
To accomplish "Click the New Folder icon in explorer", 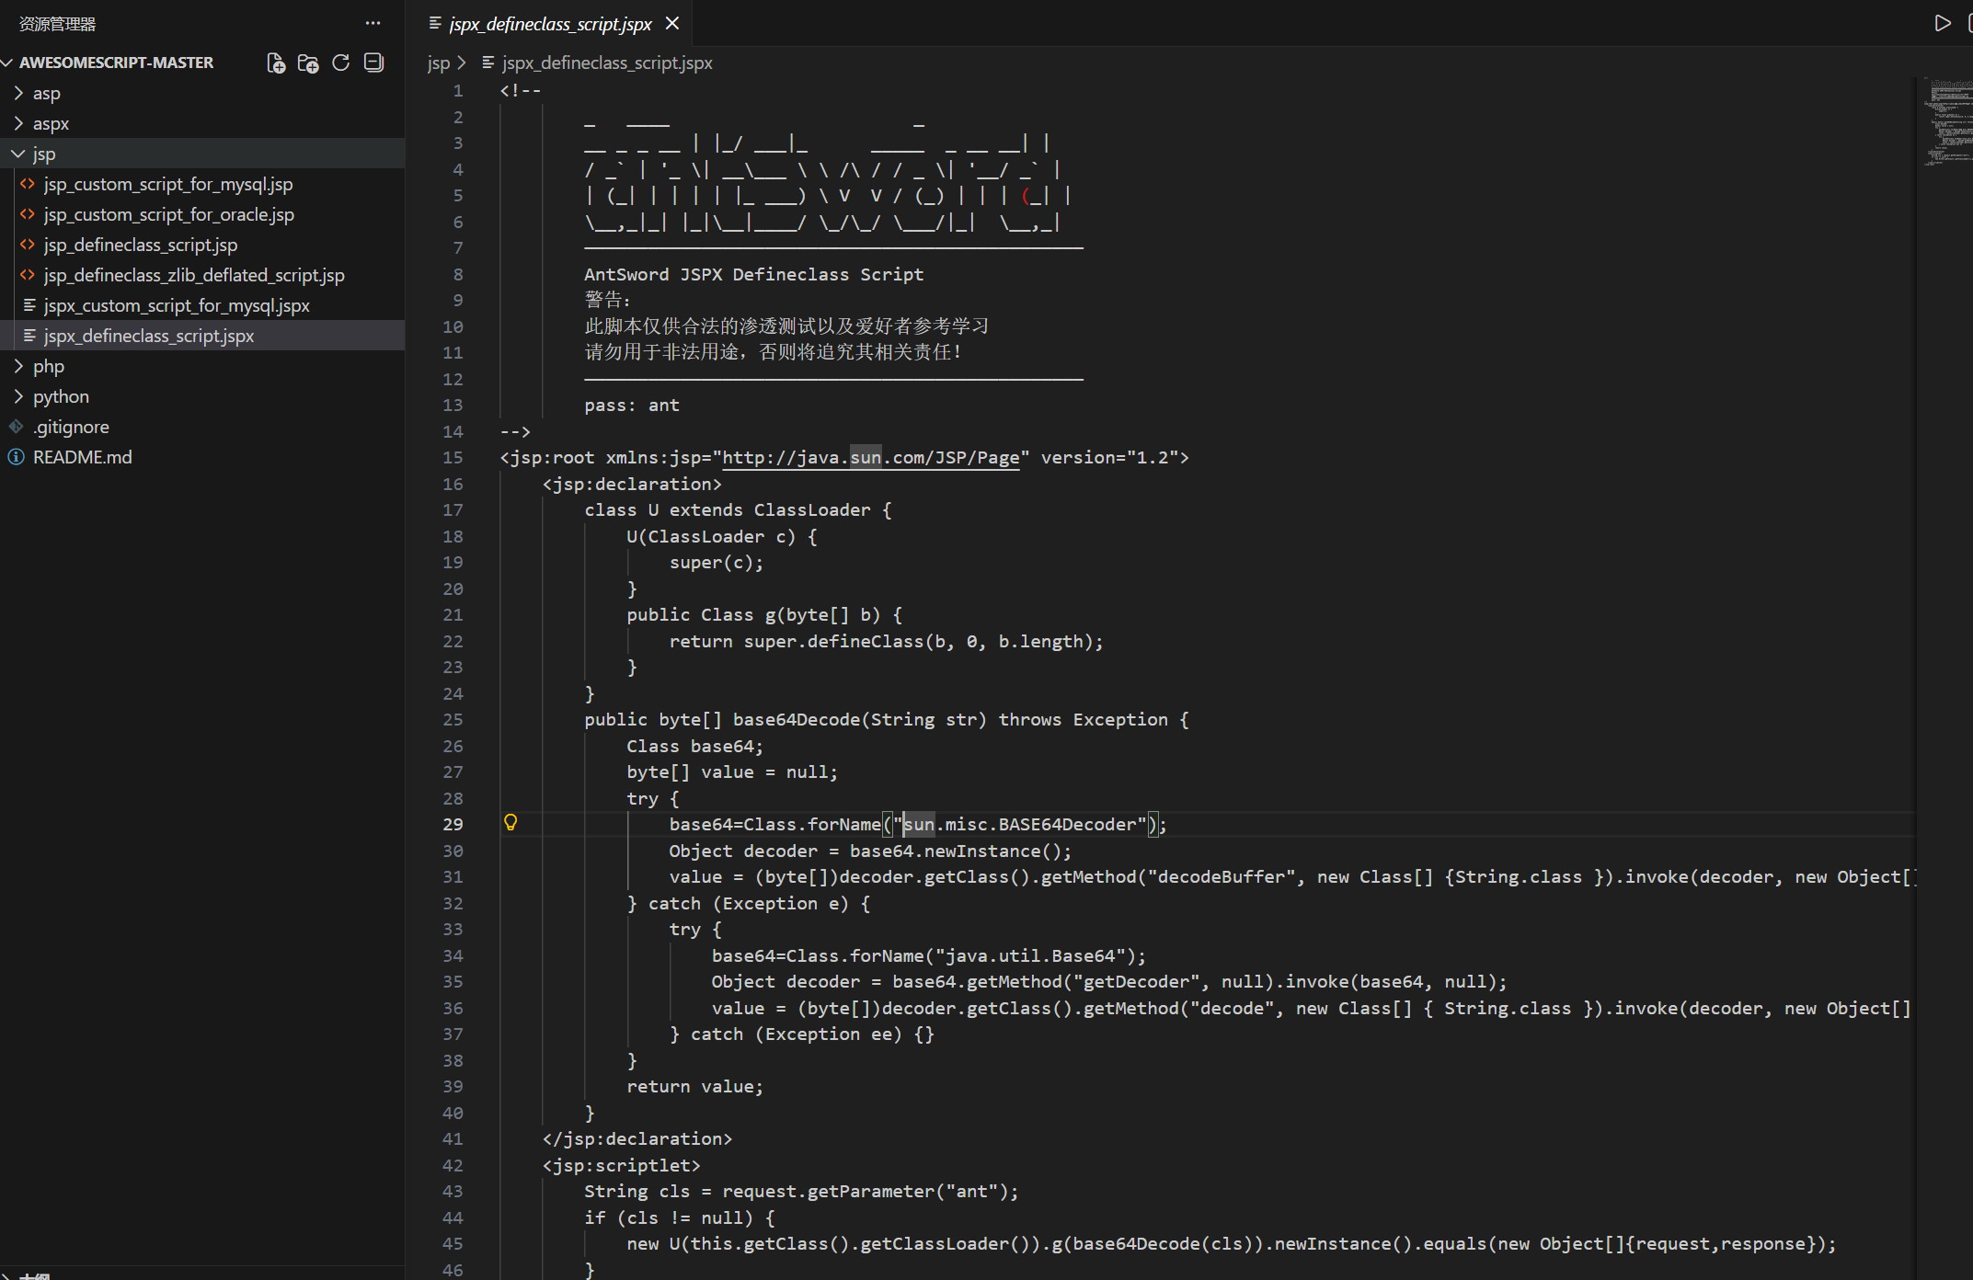I will coord(308,63).
